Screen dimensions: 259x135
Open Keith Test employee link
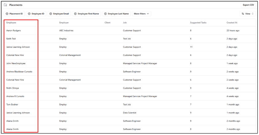11,39
